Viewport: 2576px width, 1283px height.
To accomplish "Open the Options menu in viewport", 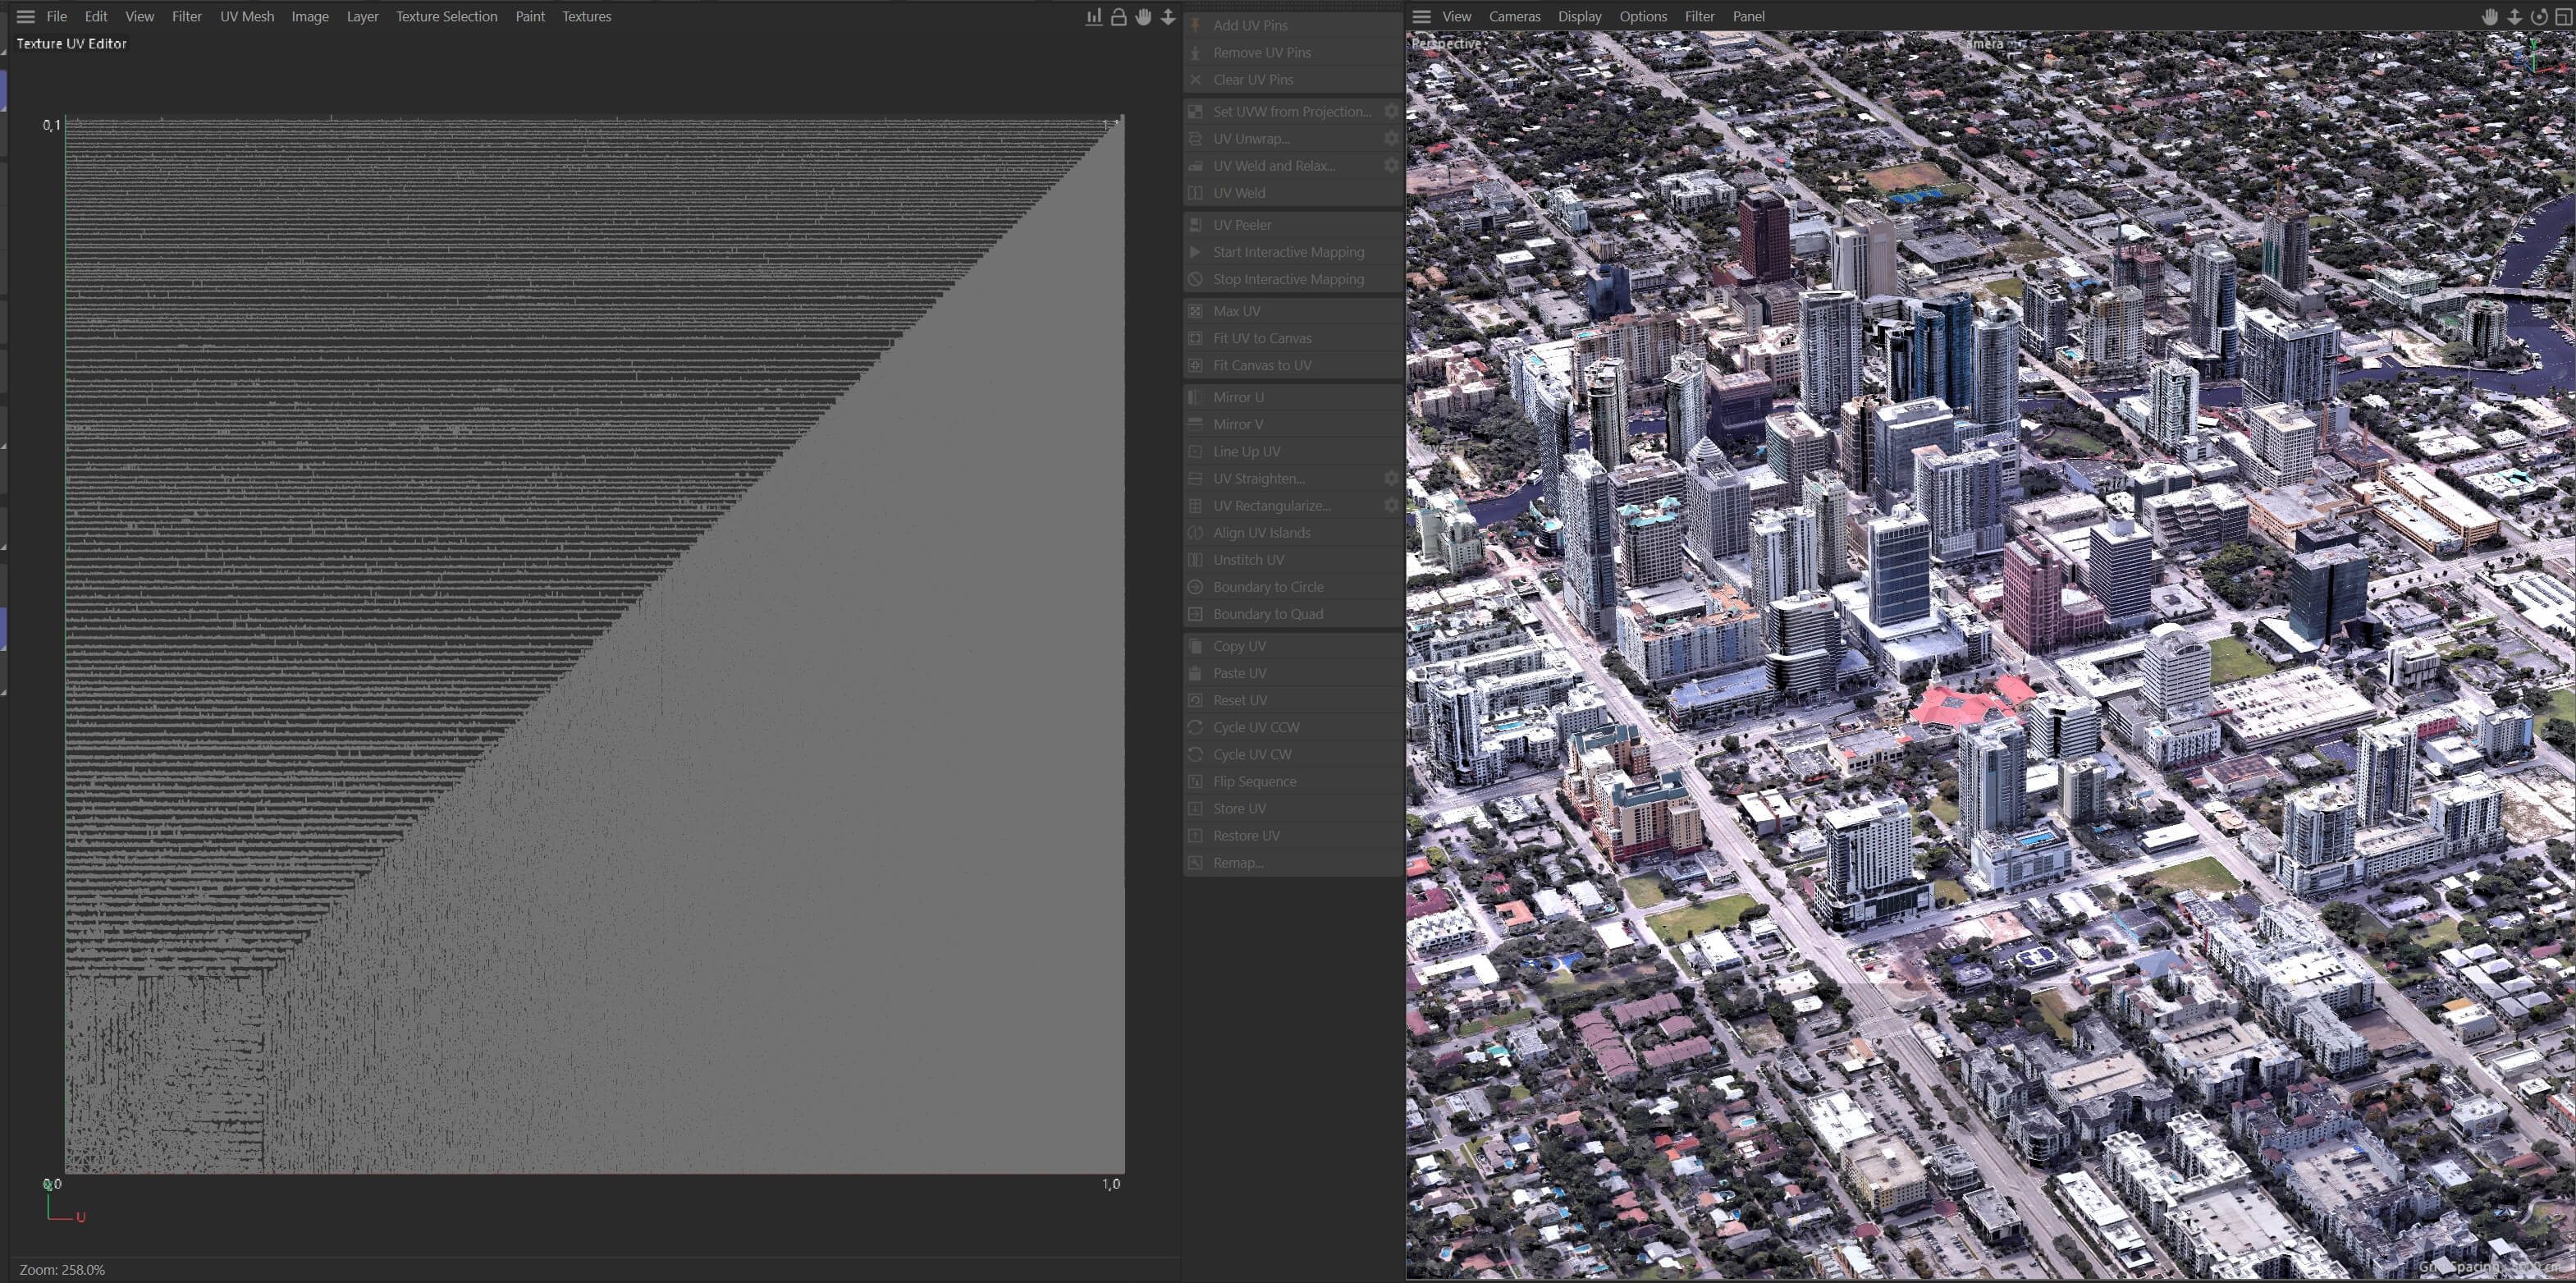I will point(1643,16).
